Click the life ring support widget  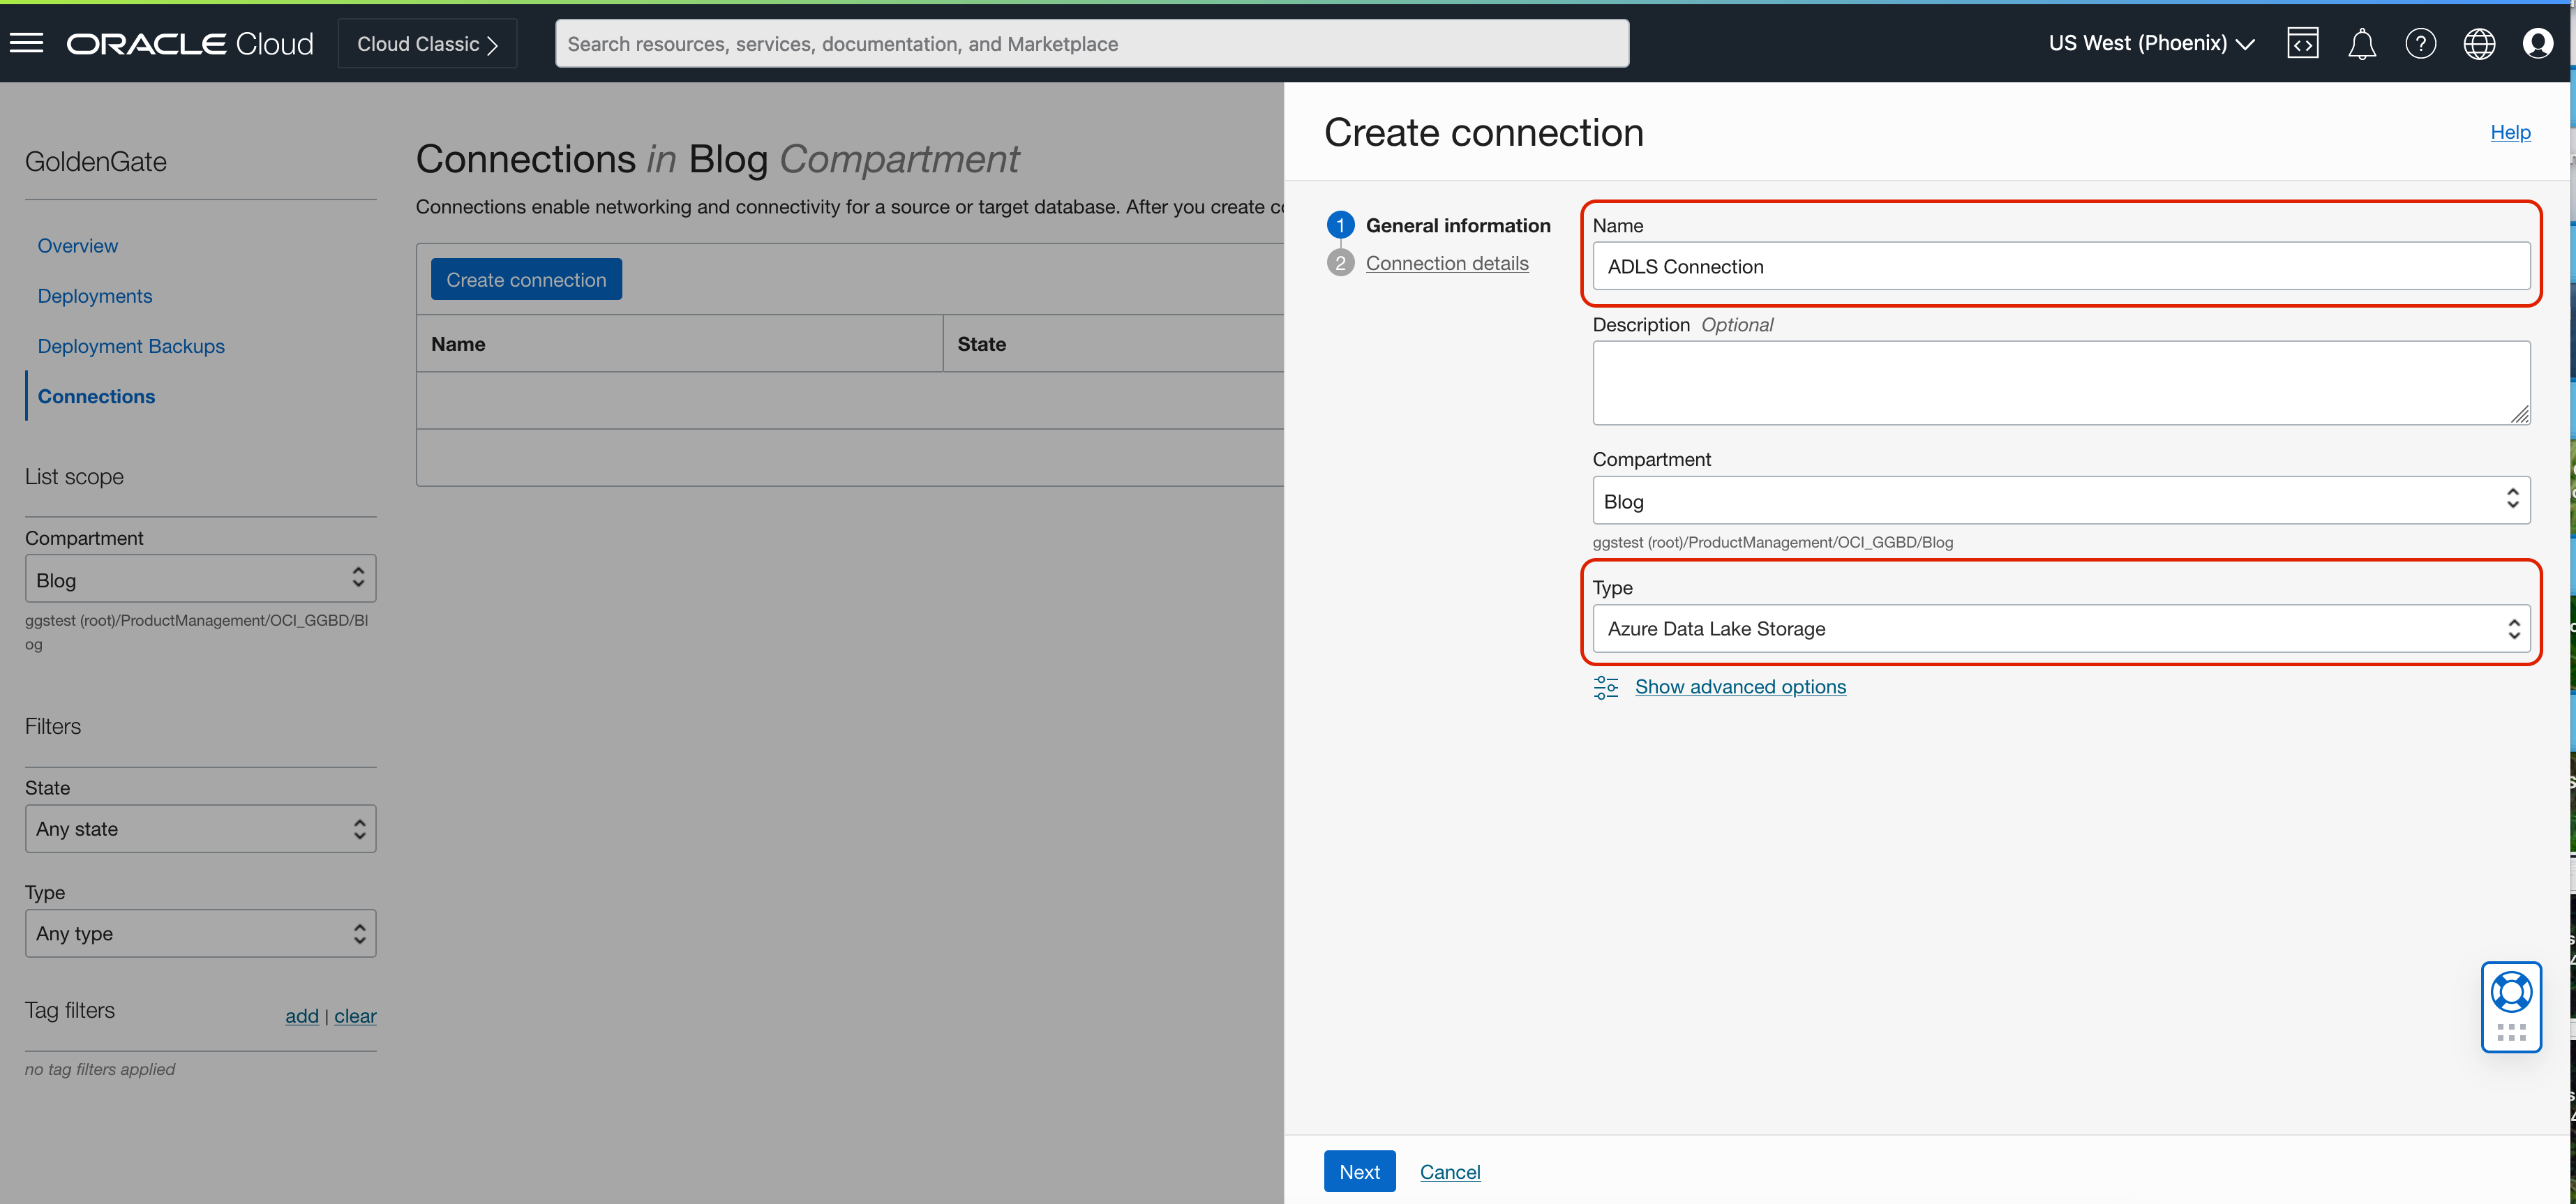pos(2511,993)
